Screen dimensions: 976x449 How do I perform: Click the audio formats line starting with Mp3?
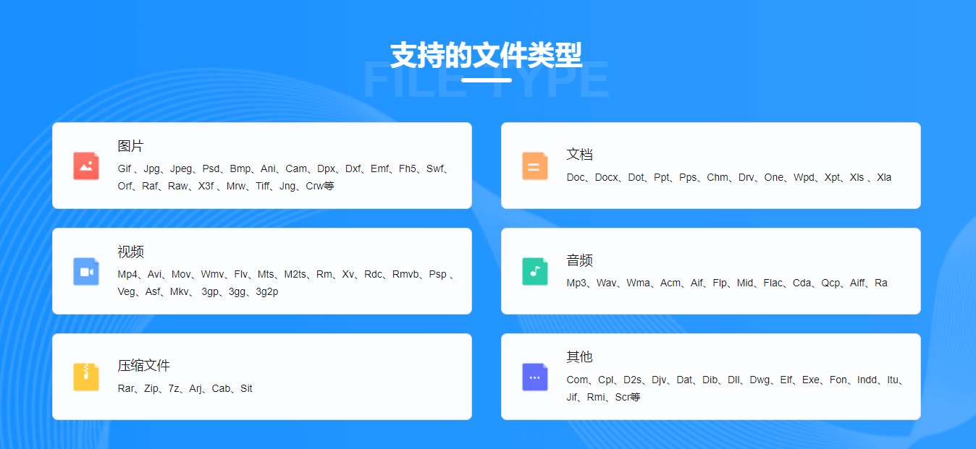(x=727, y=283)
